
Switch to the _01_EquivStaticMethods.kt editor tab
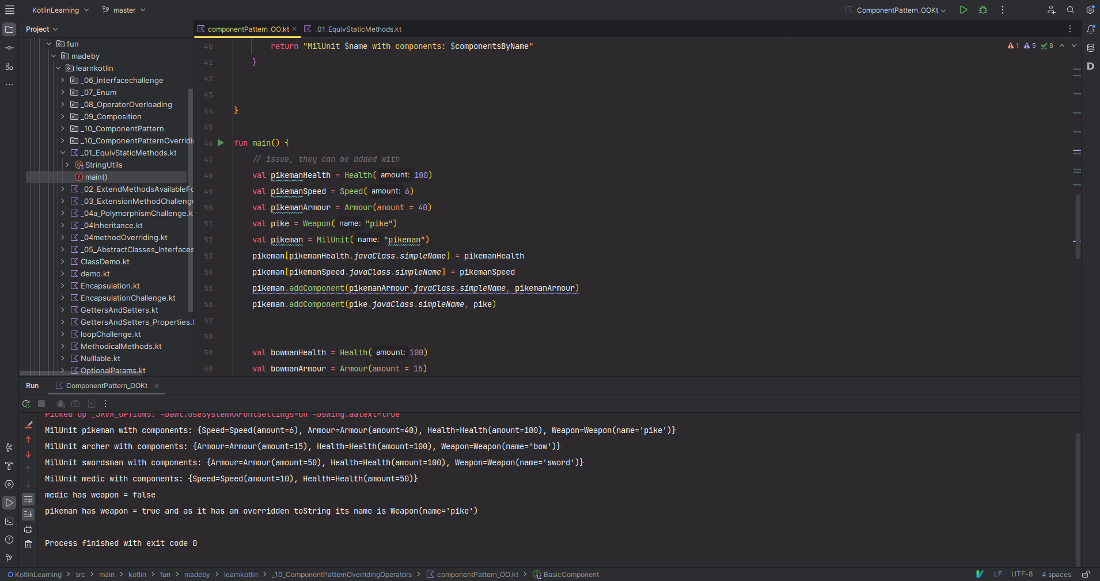[x=357, y=29]
